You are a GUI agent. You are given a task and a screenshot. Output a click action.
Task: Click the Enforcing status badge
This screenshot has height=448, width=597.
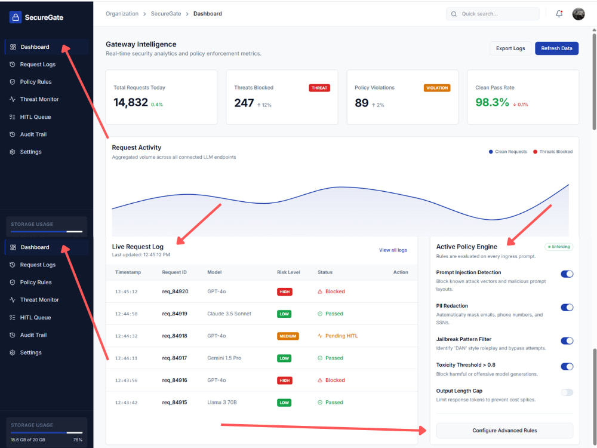(x=559, y=247)
